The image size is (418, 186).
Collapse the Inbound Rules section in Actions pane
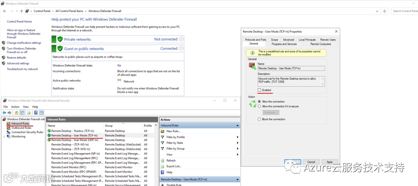[x=237, y=126]
